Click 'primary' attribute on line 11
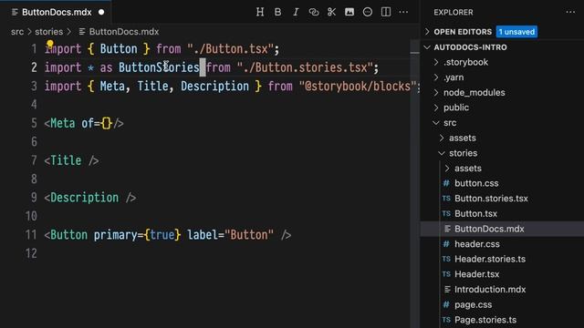The image size is (584, 328). pyautogui.click(x=115, y=235)
